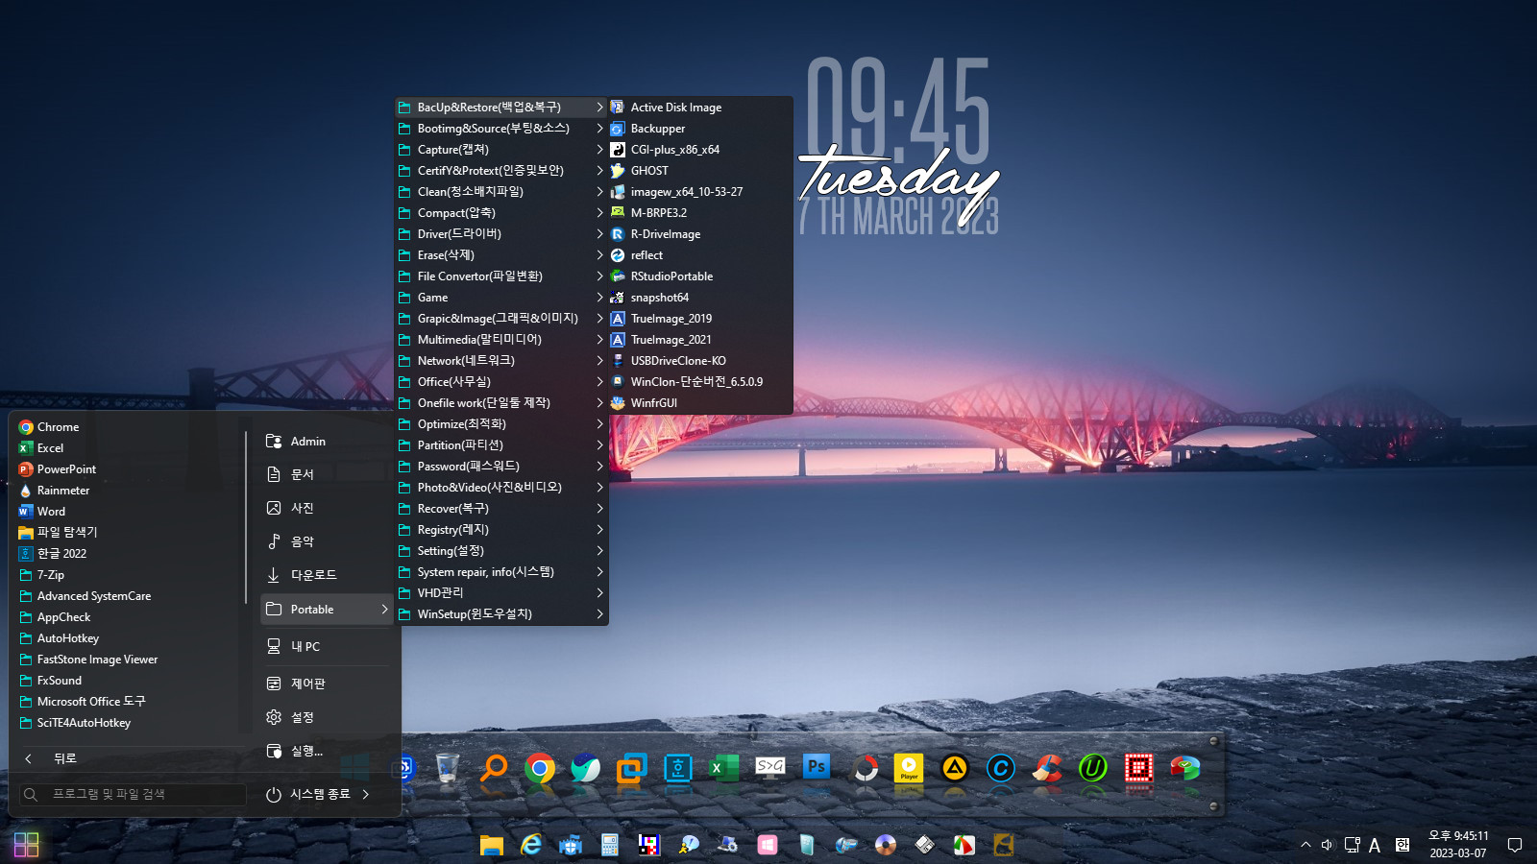
Task: Launch IObit Uninstaller green U icon
Action: 1093,768
